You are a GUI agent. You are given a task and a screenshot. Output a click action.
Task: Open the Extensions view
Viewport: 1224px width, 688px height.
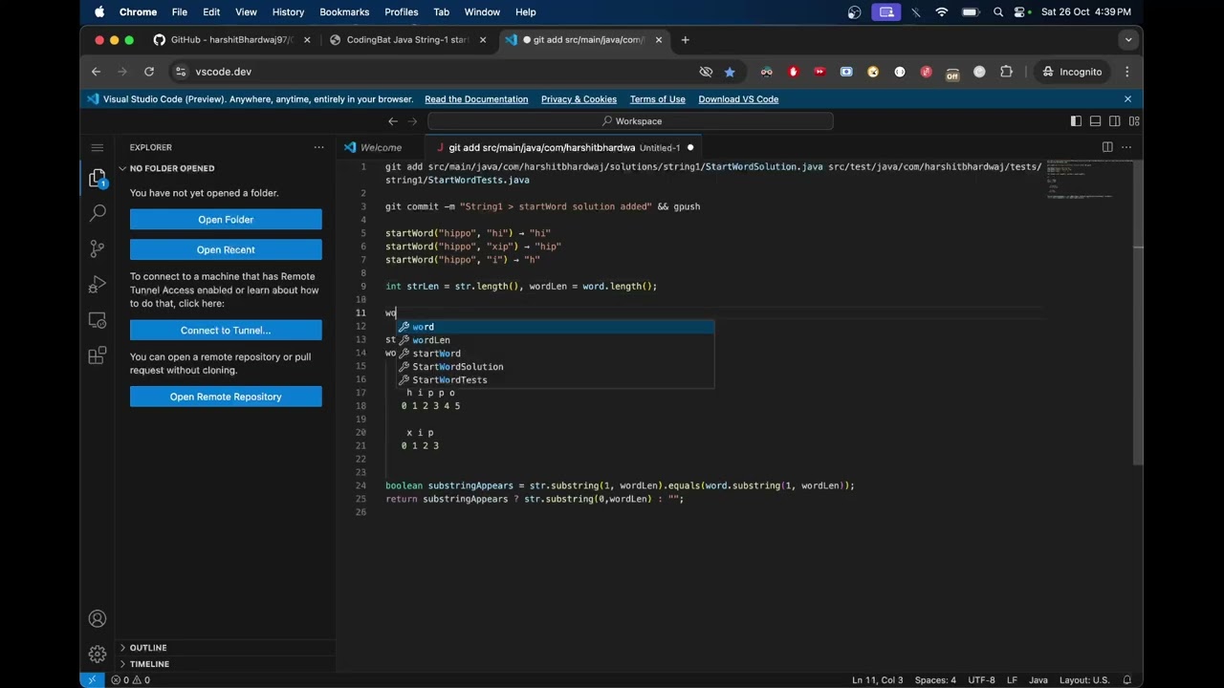coord(97,355)
